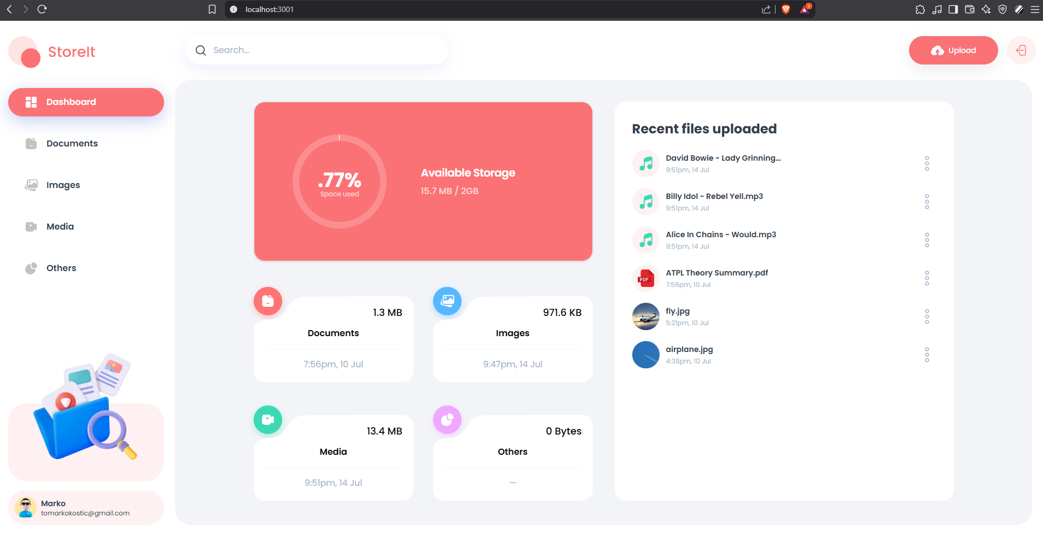Screen dimensions: 1043x534
Task: Bookmark this page using the bookmark icon
Action: [212, 9]
